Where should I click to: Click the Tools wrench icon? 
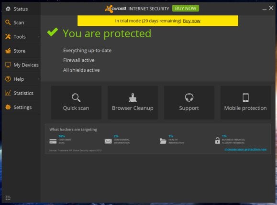(8, 36)
